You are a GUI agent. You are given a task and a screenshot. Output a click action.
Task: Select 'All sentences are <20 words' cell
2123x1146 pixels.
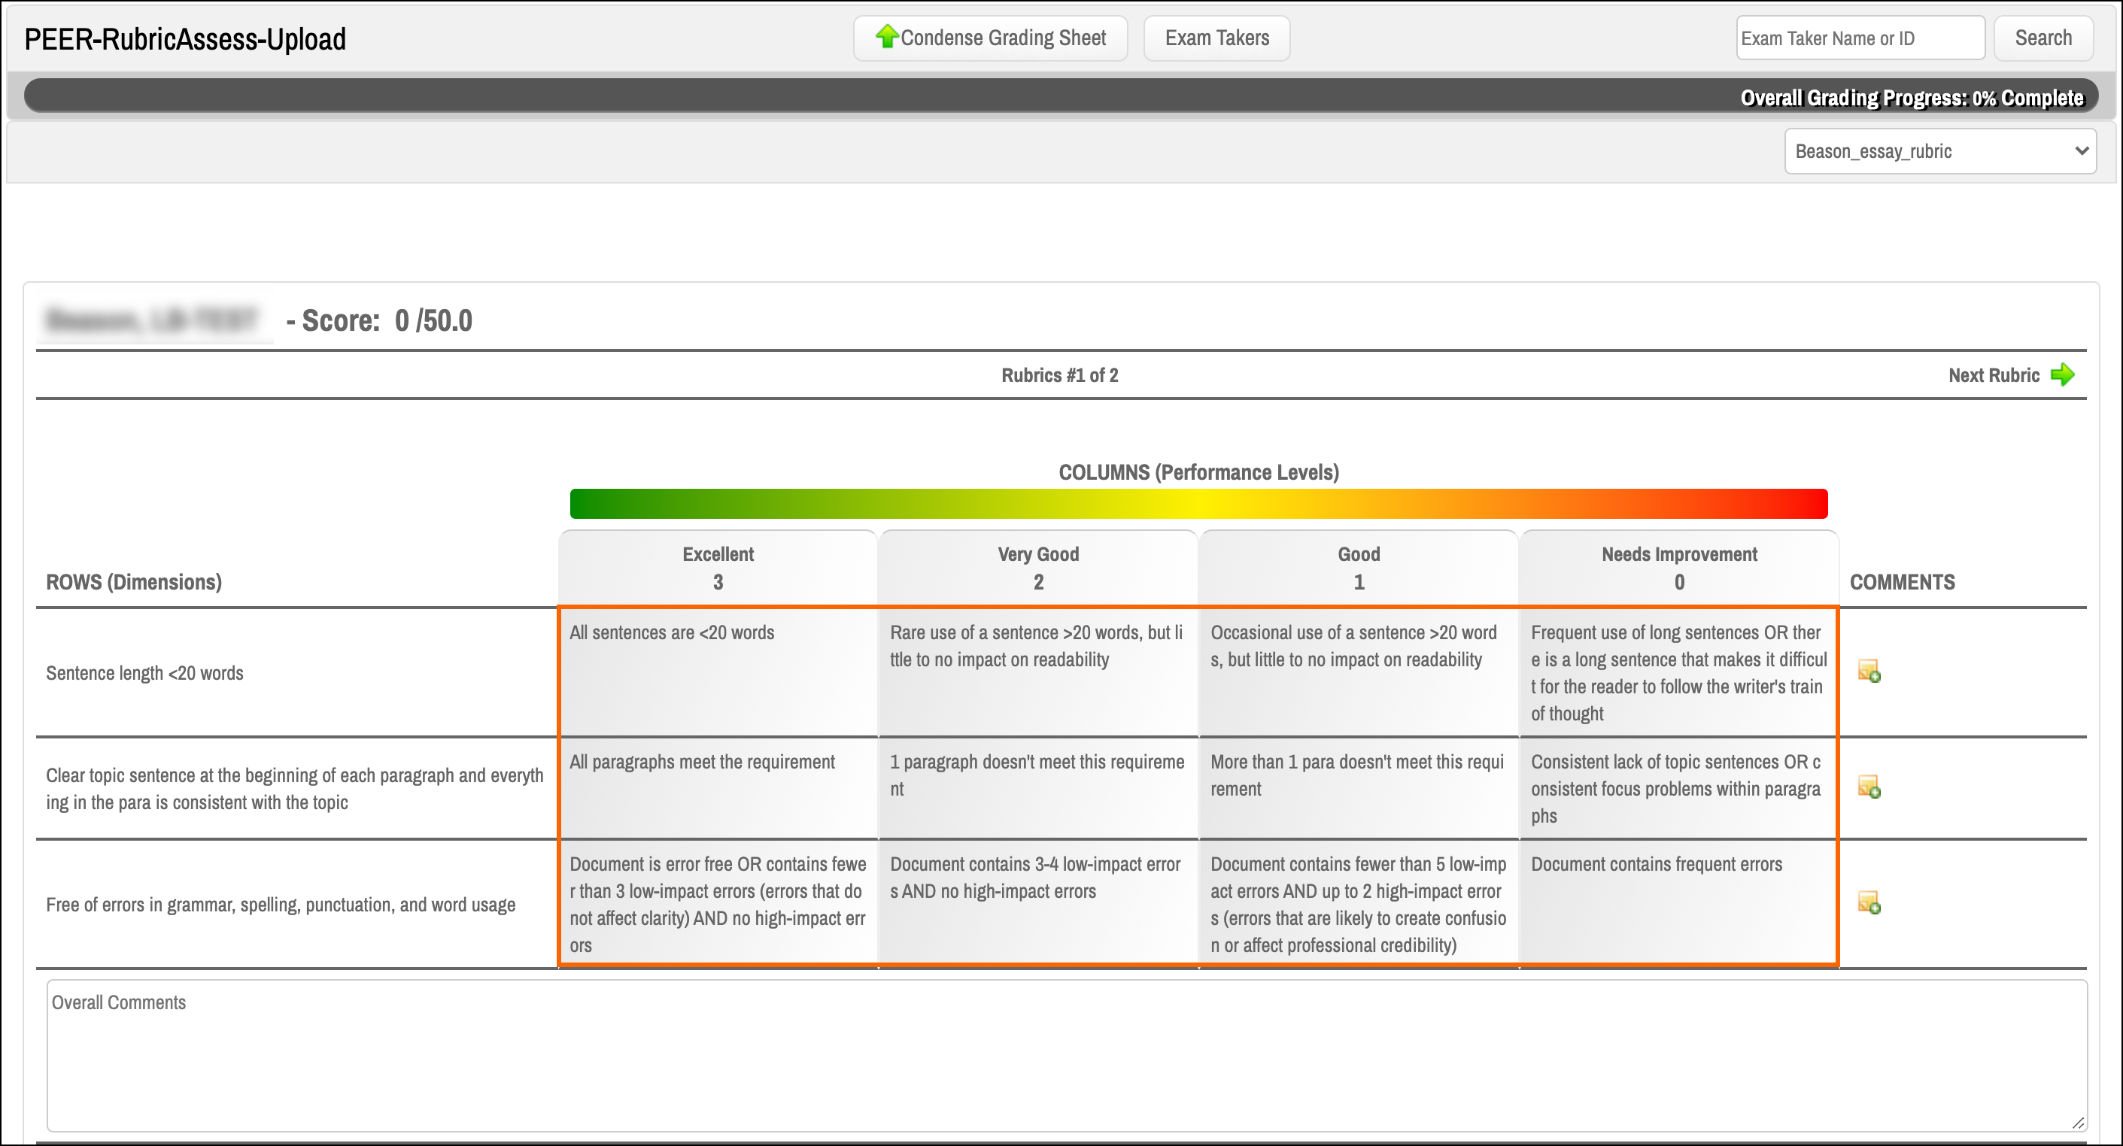coord(718,672)
